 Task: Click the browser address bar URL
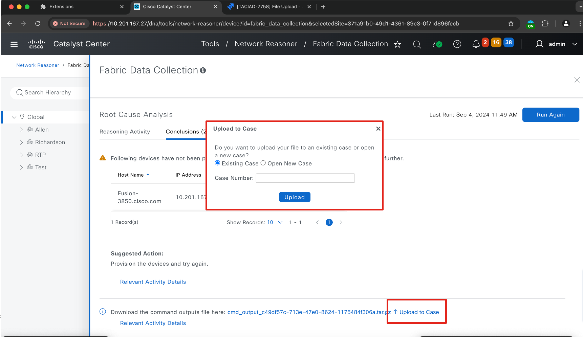tap(276, 24)
